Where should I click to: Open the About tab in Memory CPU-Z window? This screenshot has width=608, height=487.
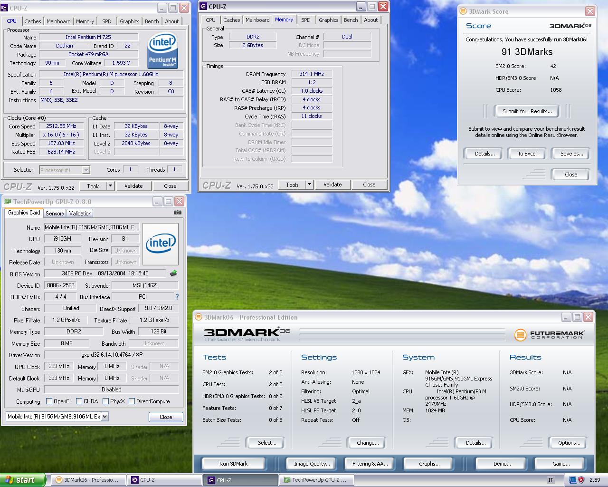pyautogui.click(x=371, y=20)
